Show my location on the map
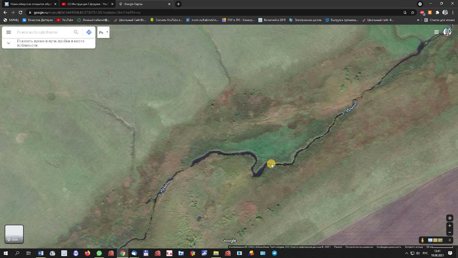Viewport: 458px width, 258px height. pyautogui.click(x=450, y=218)
